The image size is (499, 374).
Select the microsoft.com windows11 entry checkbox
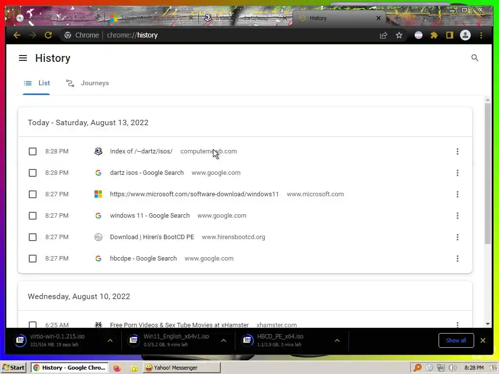tap(33, 194)
